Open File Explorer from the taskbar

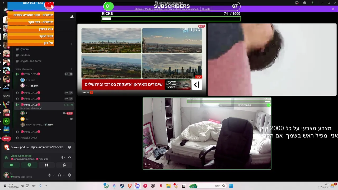coord(168,186)
